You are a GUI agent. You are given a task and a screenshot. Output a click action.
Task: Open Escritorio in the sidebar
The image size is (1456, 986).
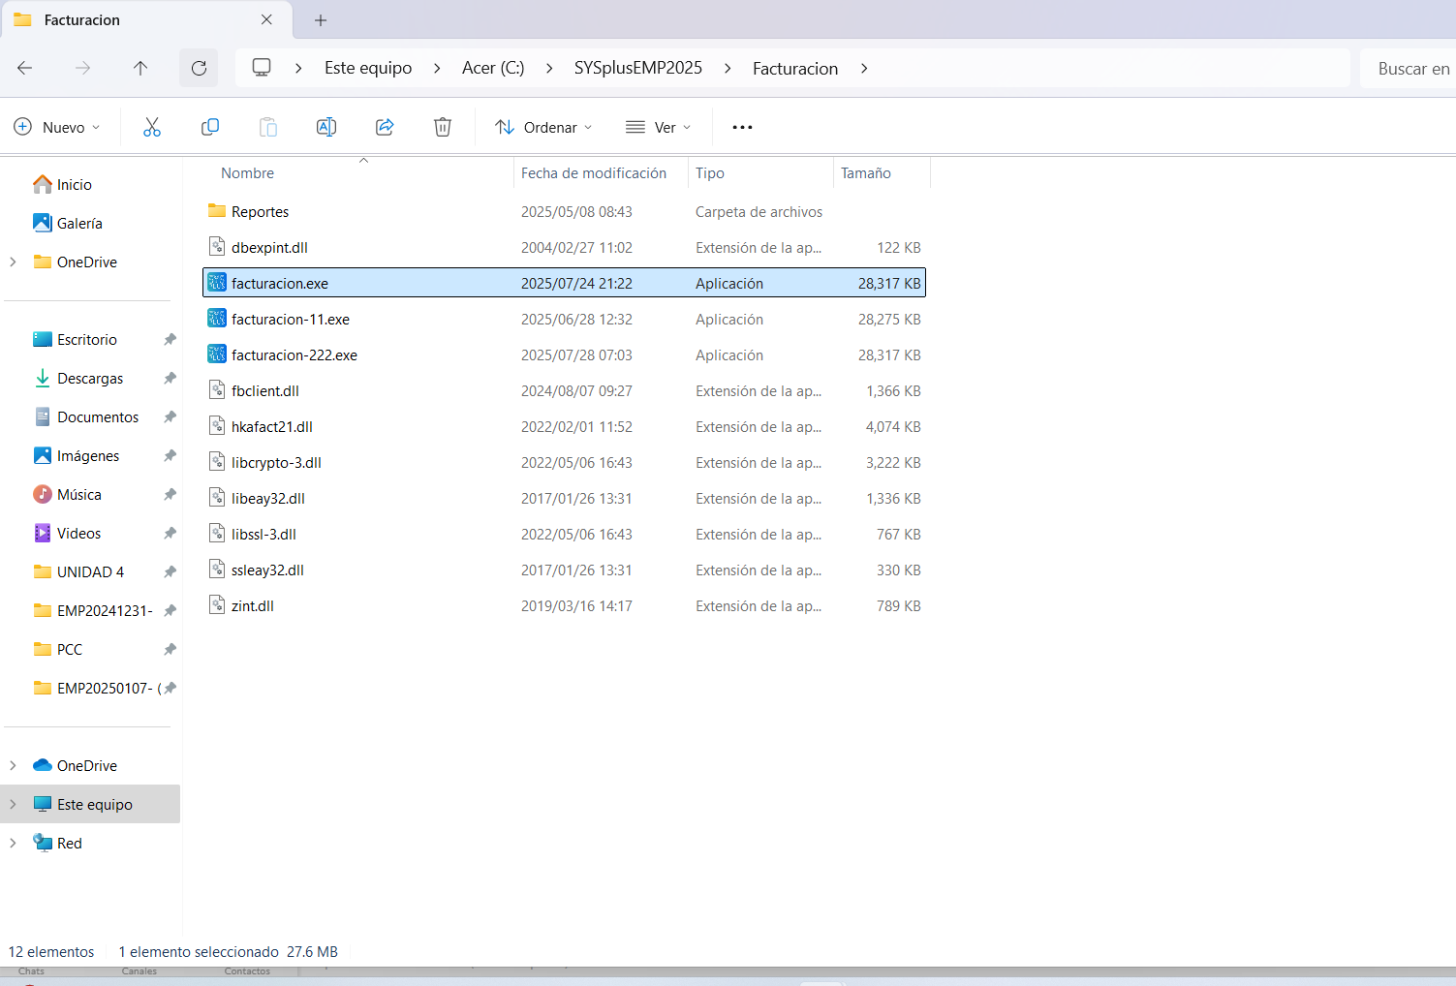[87, 339]
